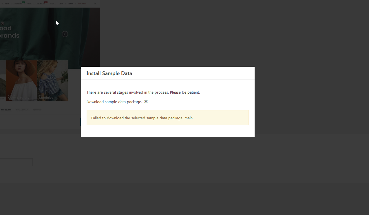Open the Portfolio menu in the preview

click(x=41, y=4)
